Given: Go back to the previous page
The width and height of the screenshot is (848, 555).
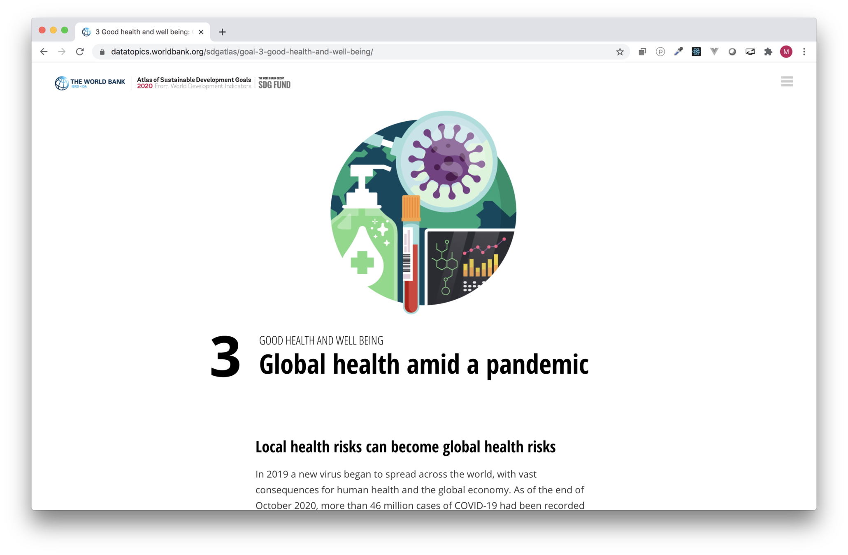Looking at the screenshot, I should (44, 52).
